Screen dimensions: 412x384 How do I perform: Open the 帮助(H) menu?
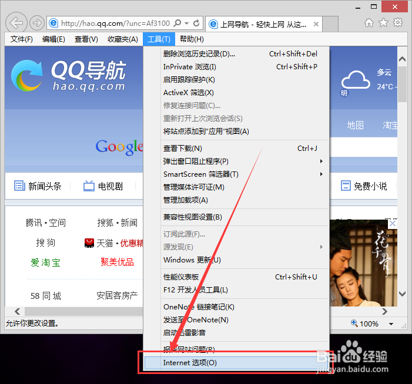click(x=192, y=39)
